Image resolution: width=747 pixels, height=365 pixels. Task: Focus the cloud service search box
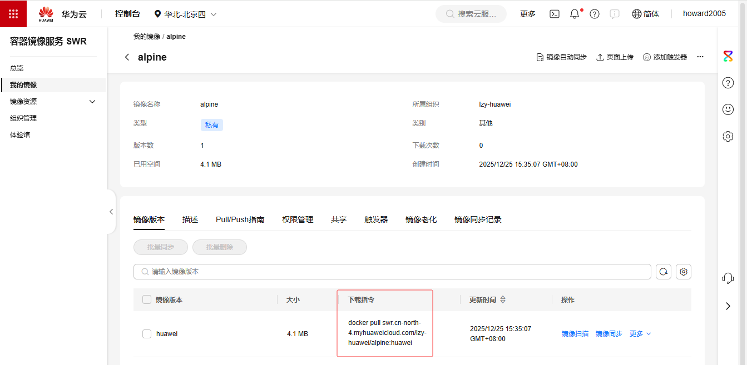(x=471, y=14)
